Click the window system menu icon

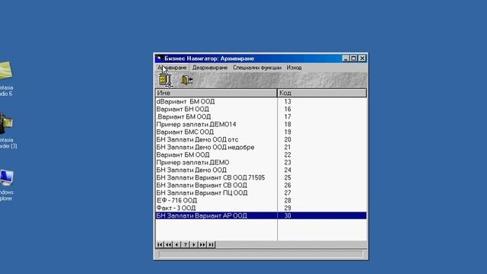coord(159,59)
